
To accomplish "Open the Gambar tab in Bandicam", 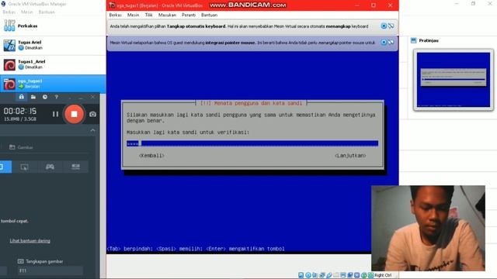I will [21, 147].
